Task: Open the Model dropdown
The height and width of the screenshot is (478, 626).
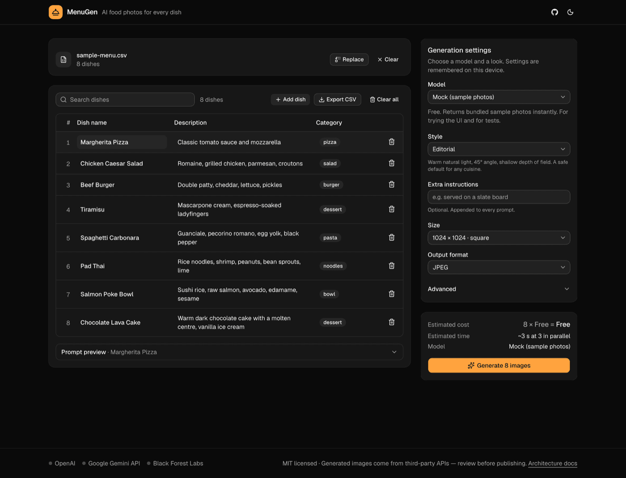Action: click(499, 97)
